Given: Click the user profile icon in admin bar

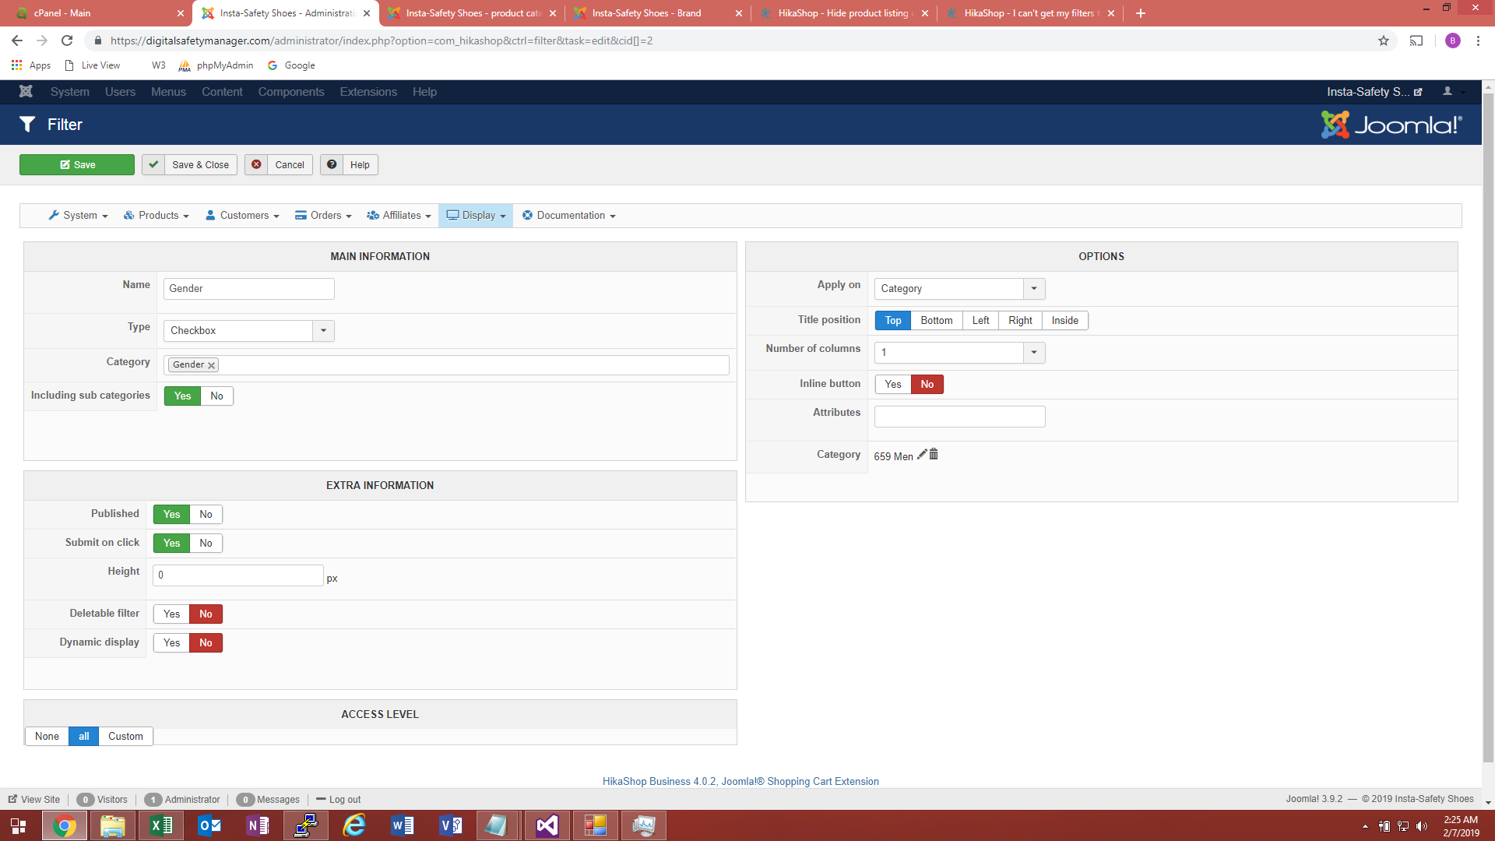Looking at the screenshot, I should (x=1448, y=92).
